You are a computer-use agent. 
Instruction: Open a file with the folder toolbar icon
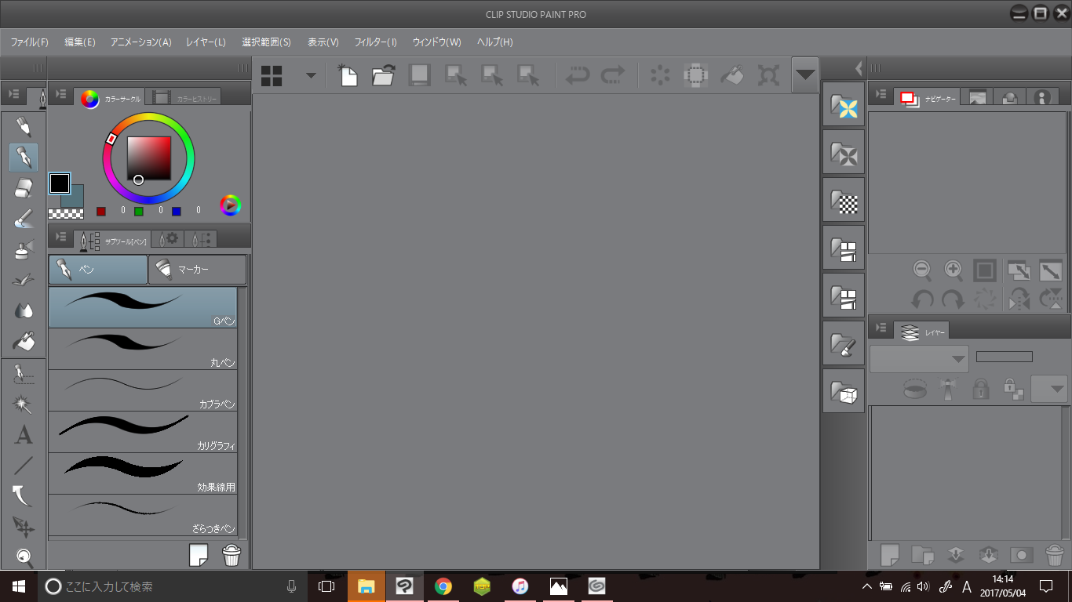(x=383, y=75)
